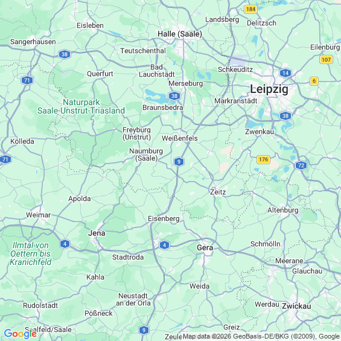Select the Zwickau city label
Viewport: 341px width, 341px height.
click(296, 306)
